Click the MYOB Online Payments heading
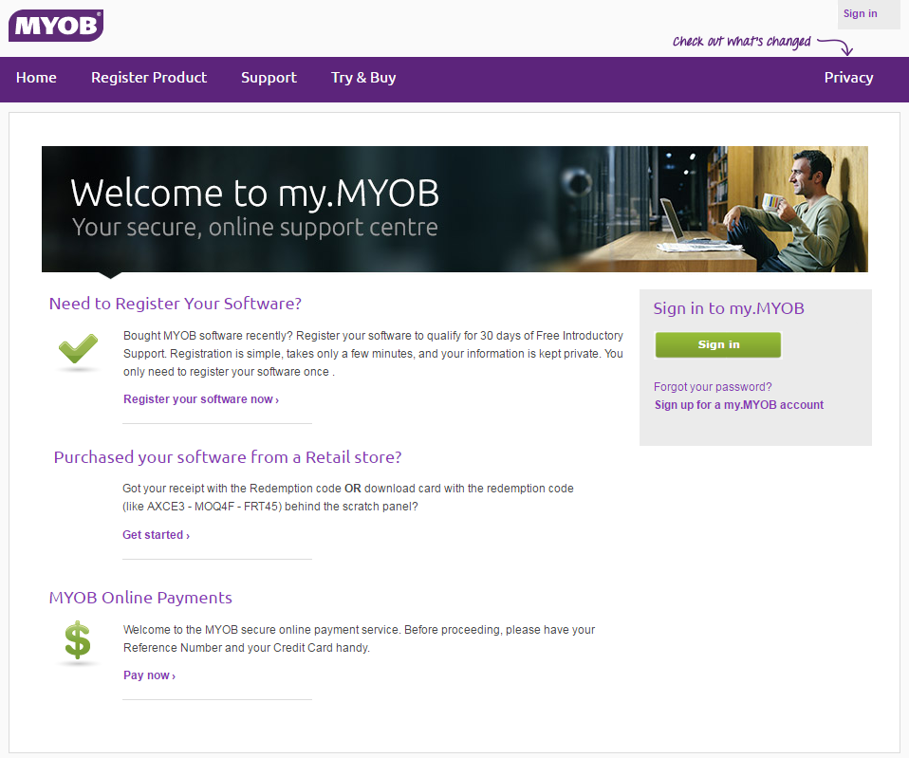The image size is (909, 758). (140, 598)
